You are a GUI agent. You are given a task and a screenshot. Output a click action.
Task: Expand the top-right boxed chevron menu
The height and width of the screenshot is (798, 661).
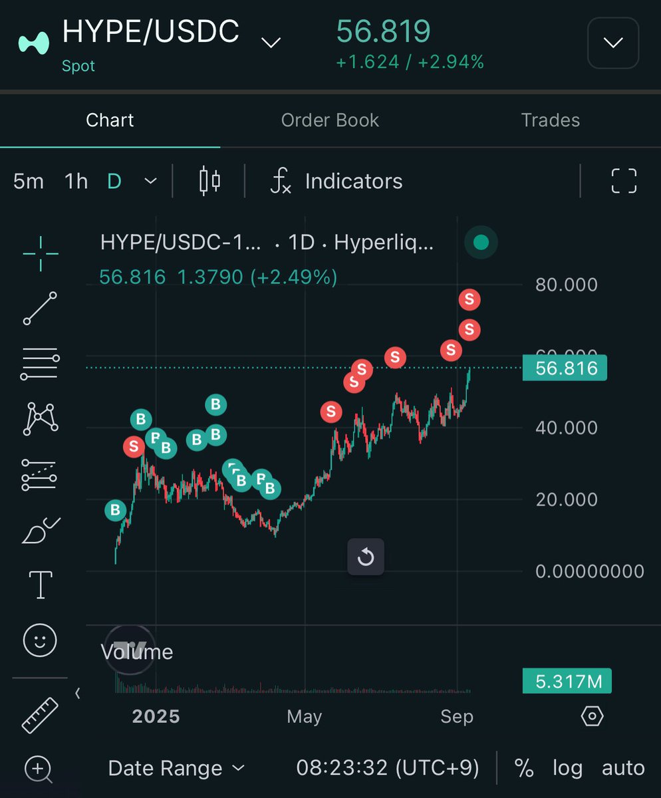pyautogui.click(x=613, y=43)
